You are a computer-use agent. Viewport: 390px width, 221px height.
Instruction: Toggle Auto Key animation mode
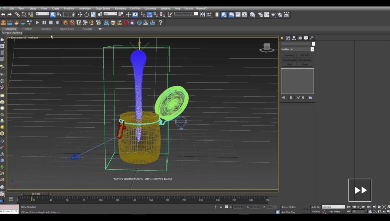point(316,207)
